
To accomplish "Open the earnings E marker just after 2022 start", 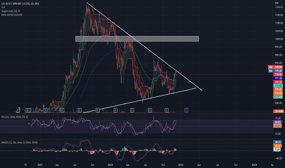I will point(115,110).
